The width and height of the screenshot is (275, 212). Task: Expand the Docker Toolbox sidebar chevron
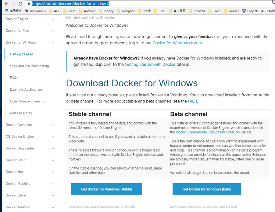coord(53,207)
